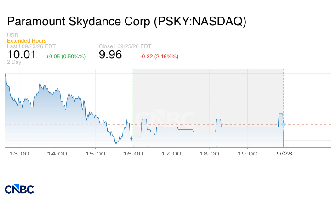This screenshot has height=207, width=331.
Task: Click the 9.96 close price value
Action: [110, 54]
